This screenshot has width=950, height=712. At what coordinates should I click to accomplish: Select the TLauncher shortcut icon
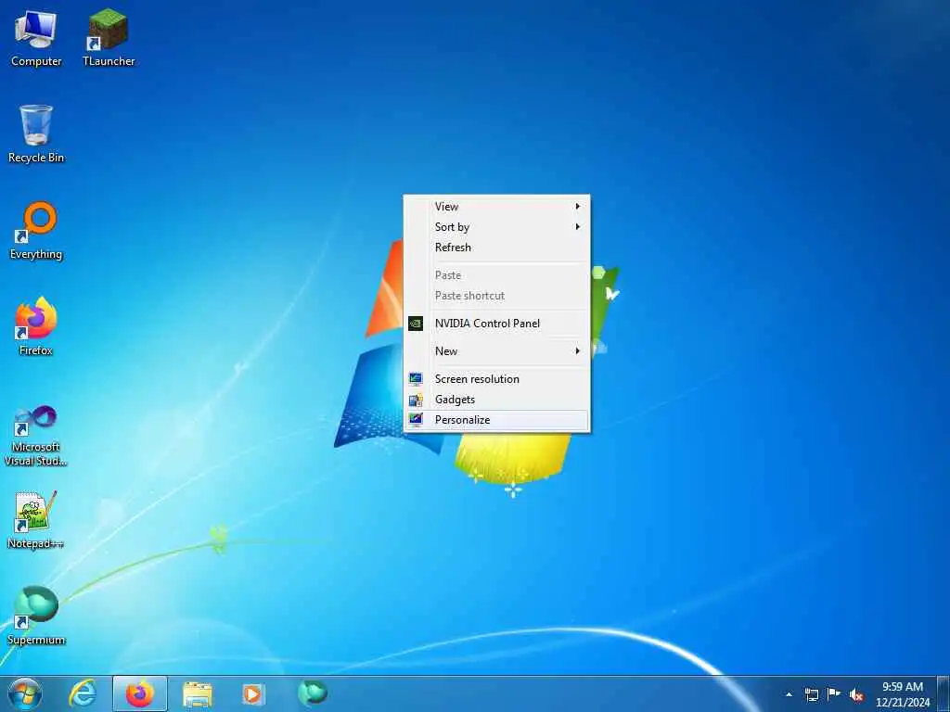(109, 38)
